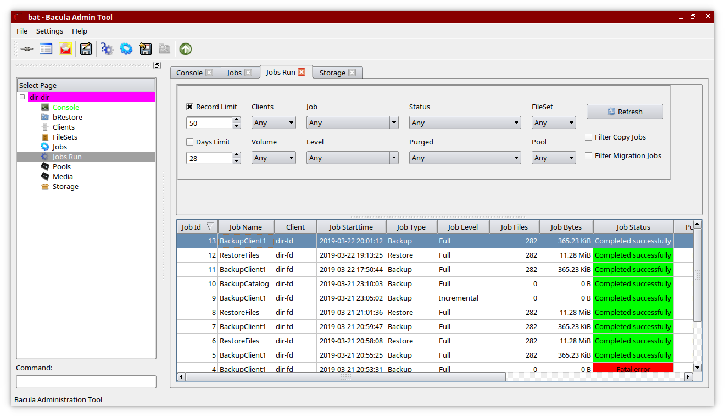This screenshot has width=725, height=417.
Task: Select bRestore in the page tree
Action: click(67, 118)
